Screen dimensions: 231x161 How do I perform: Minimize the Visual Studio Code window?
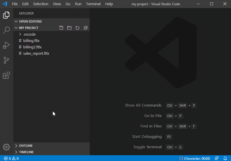click(198, 4)
